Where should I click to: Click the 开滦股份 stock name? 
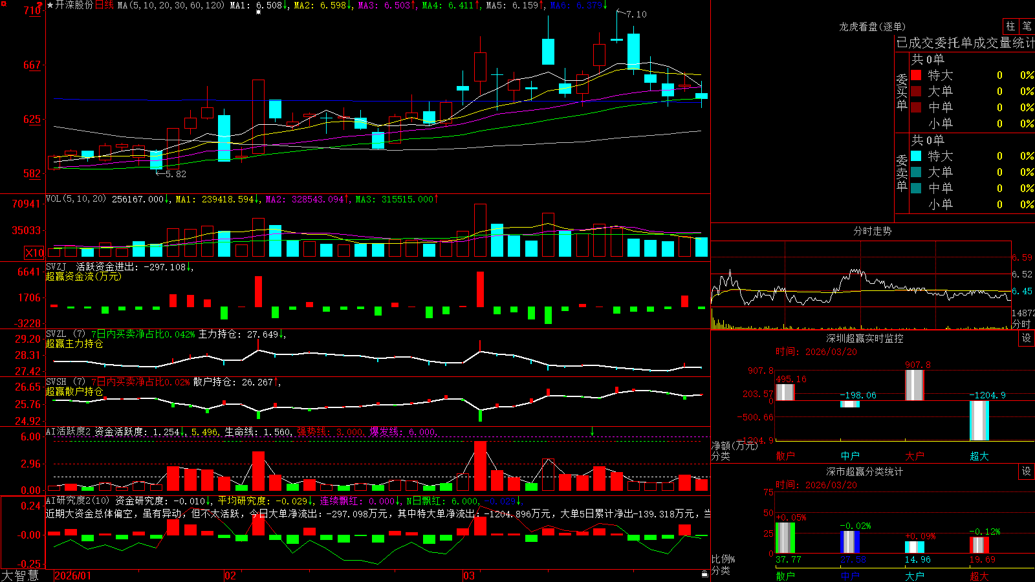(x=74, y=5)
